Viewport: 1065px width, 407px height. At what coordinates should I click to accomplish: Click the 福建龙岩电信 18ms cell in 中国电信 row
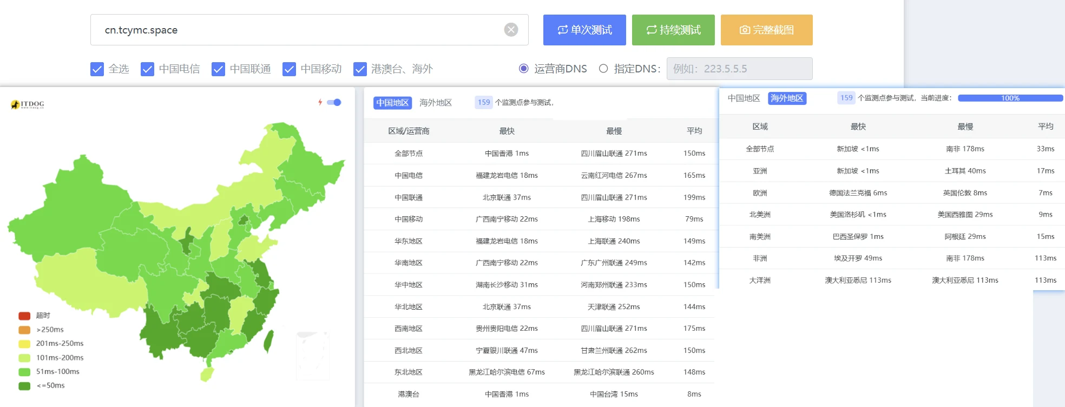[507, 175]
